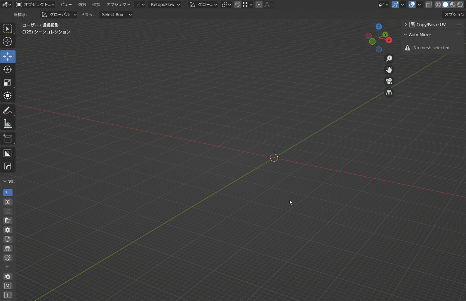
Task: Open the gizmo options dropdown arrow
Action: [403, 5]
